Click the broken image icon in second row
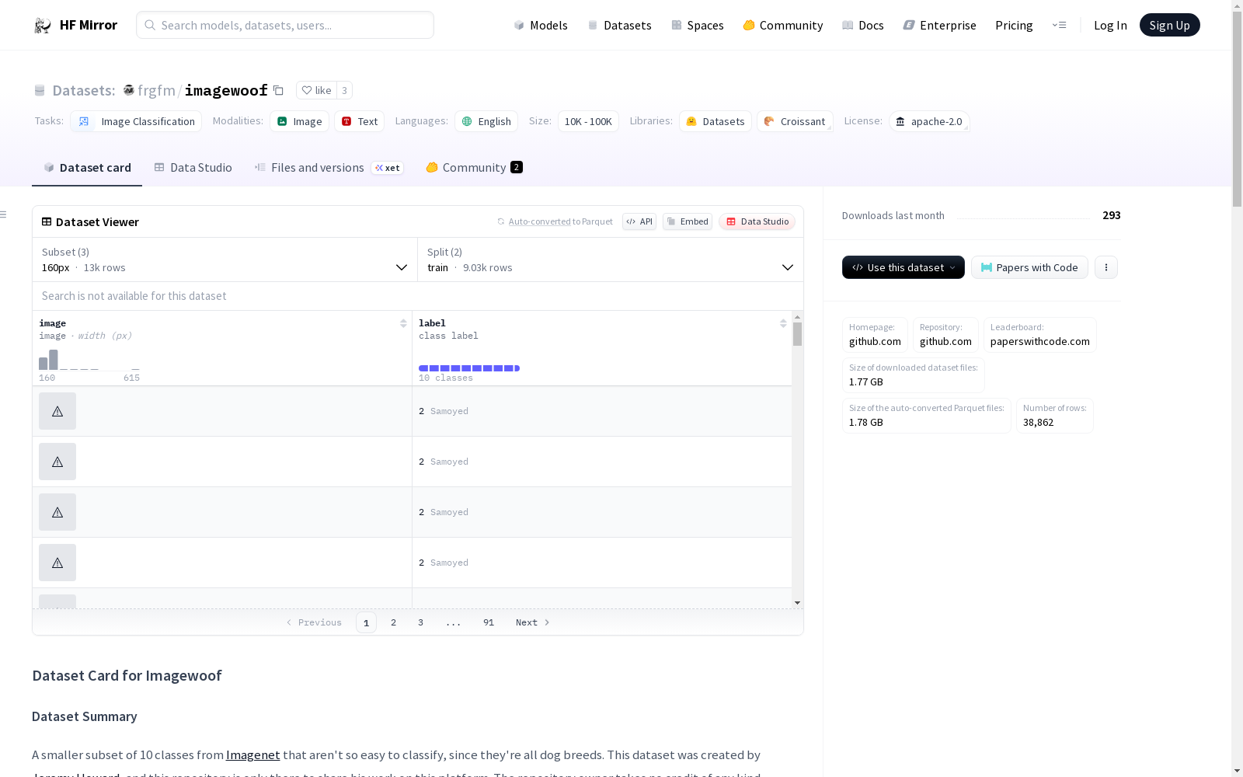This screenshot has width=1243, height=777. tap(57, 462)
